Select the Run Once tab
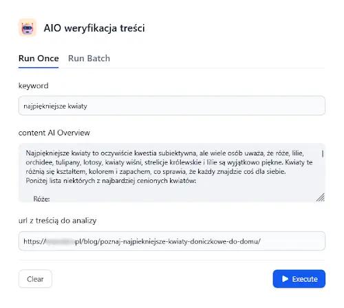The image size is (344, 308). tap(39, 58)
